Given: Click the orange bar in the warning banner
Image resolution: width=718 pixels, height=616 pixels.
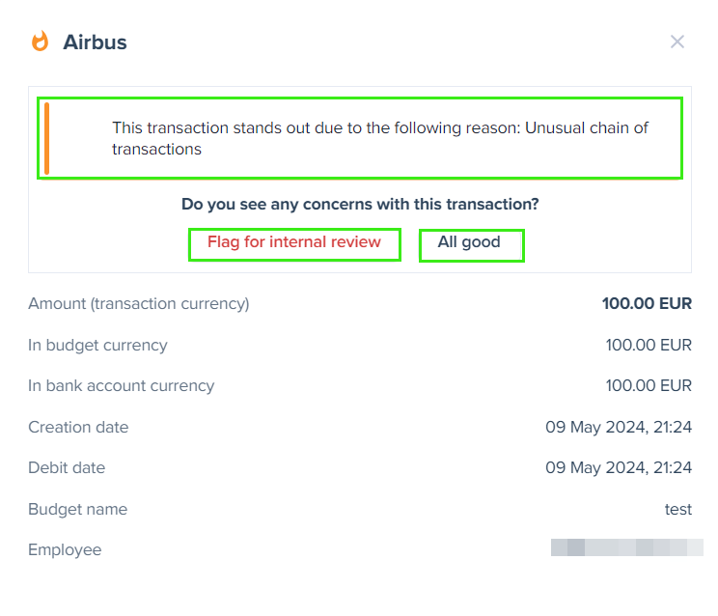Looking at the screenshot, I should click(x=46, y=138).
